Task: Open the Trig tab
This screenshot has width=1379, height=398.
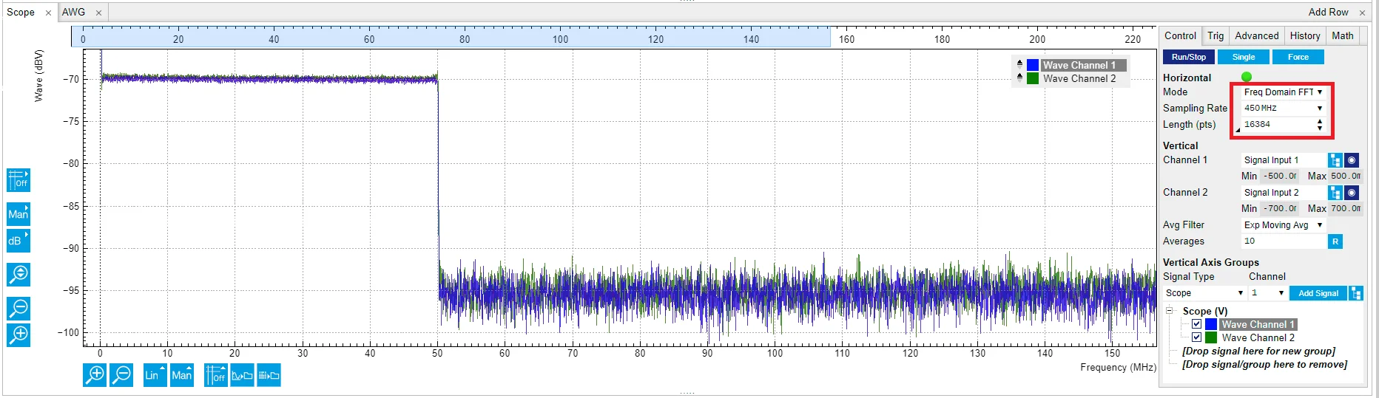Action: point(1216,35)
